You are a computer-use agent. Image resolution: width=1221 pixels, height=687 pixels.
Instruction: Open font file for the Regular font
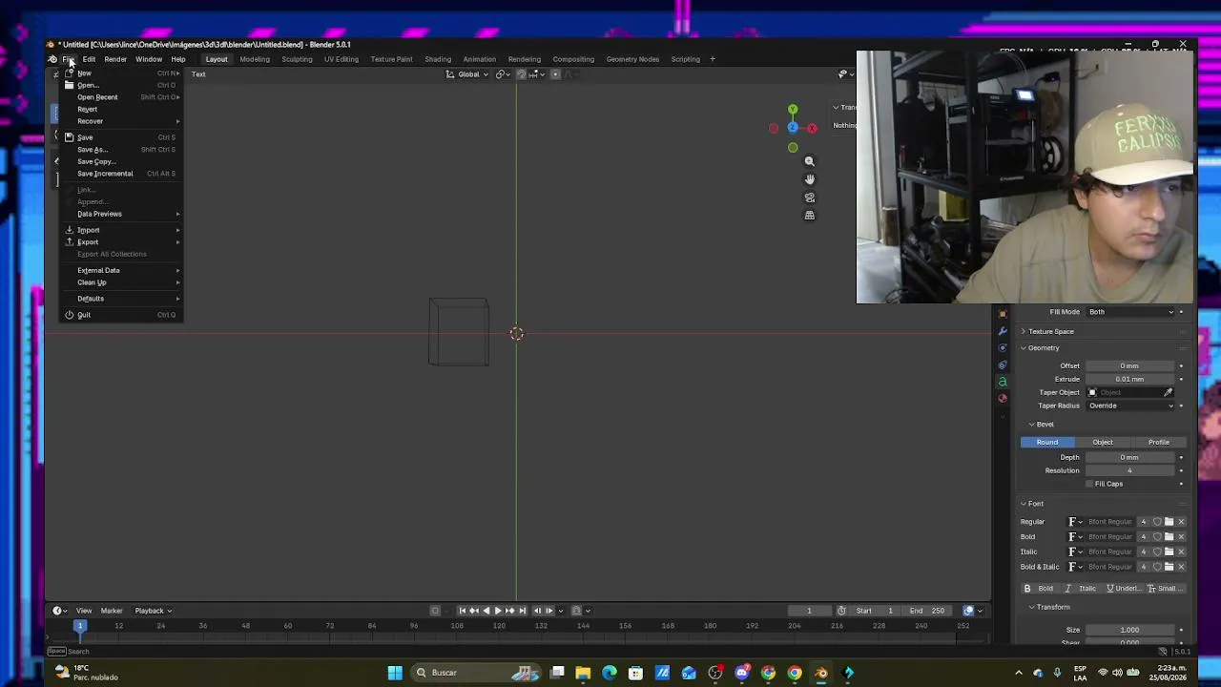click(1169, 522)
